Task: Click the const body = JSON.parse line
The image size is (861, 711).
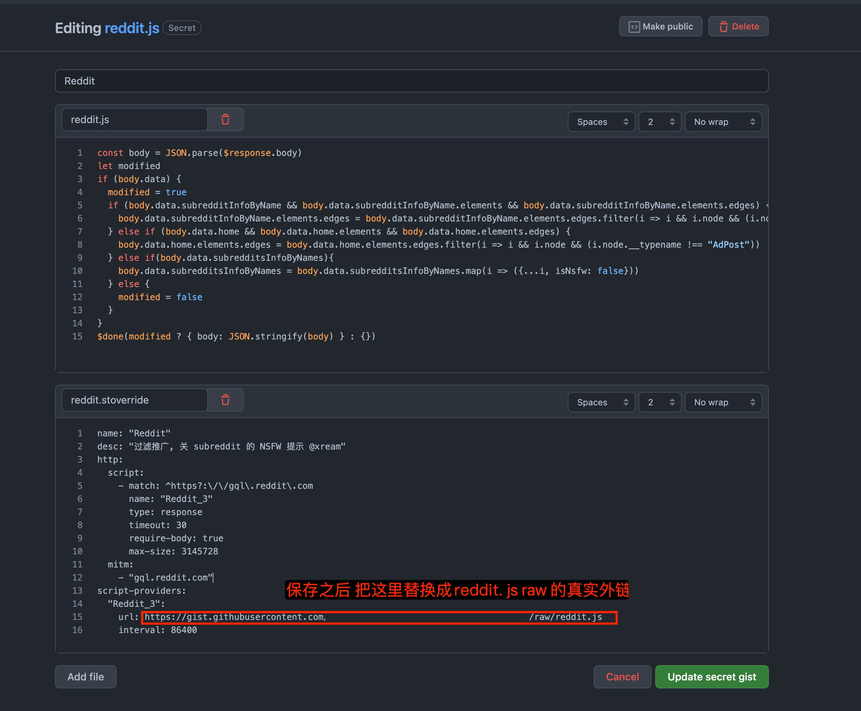Action: [199, 153]
